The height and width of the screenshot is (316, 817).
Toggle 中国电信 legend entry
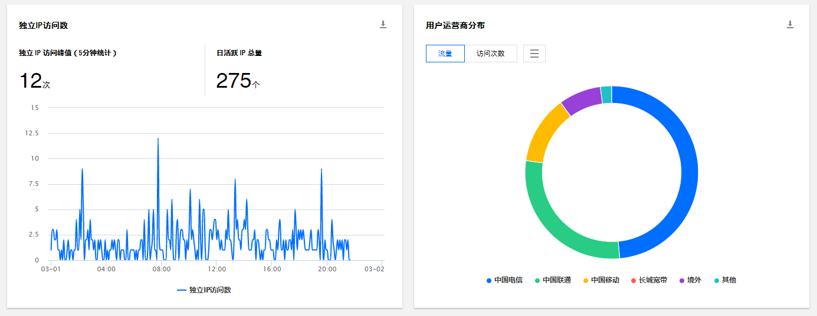504,280
